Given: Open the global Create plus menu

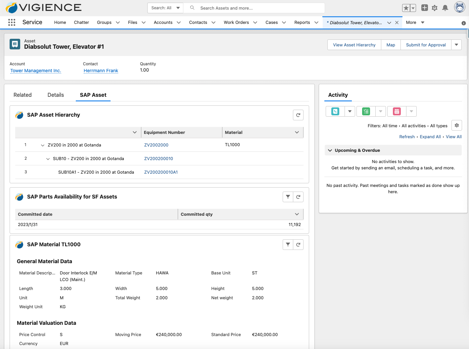Looking at the screenshot, I should (x=425, y=8).
